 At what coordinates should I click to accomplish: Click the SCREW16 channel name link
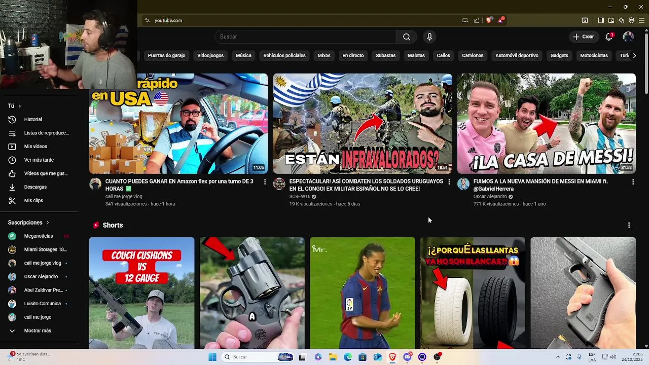pyautogui.click(x=300, y=197)
